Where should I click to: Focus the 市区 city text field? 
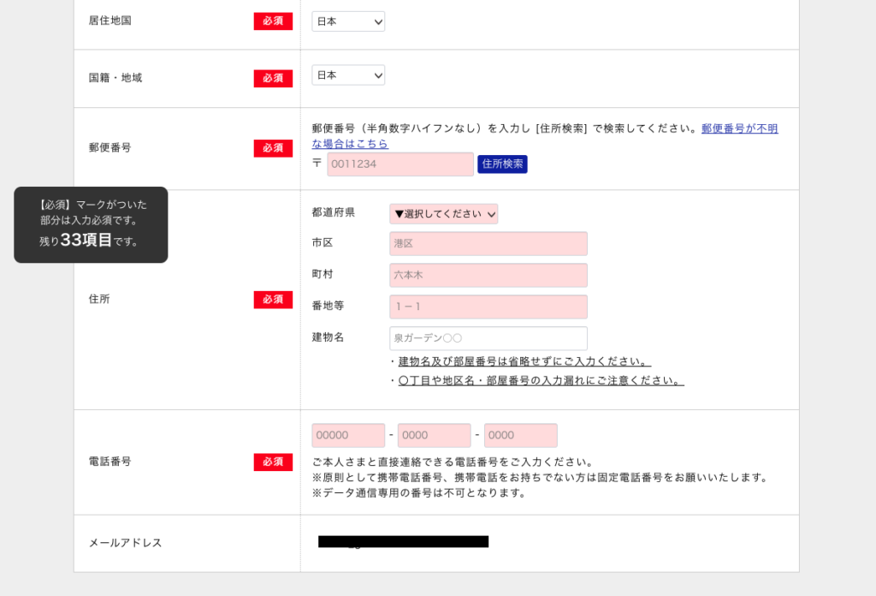488,244
